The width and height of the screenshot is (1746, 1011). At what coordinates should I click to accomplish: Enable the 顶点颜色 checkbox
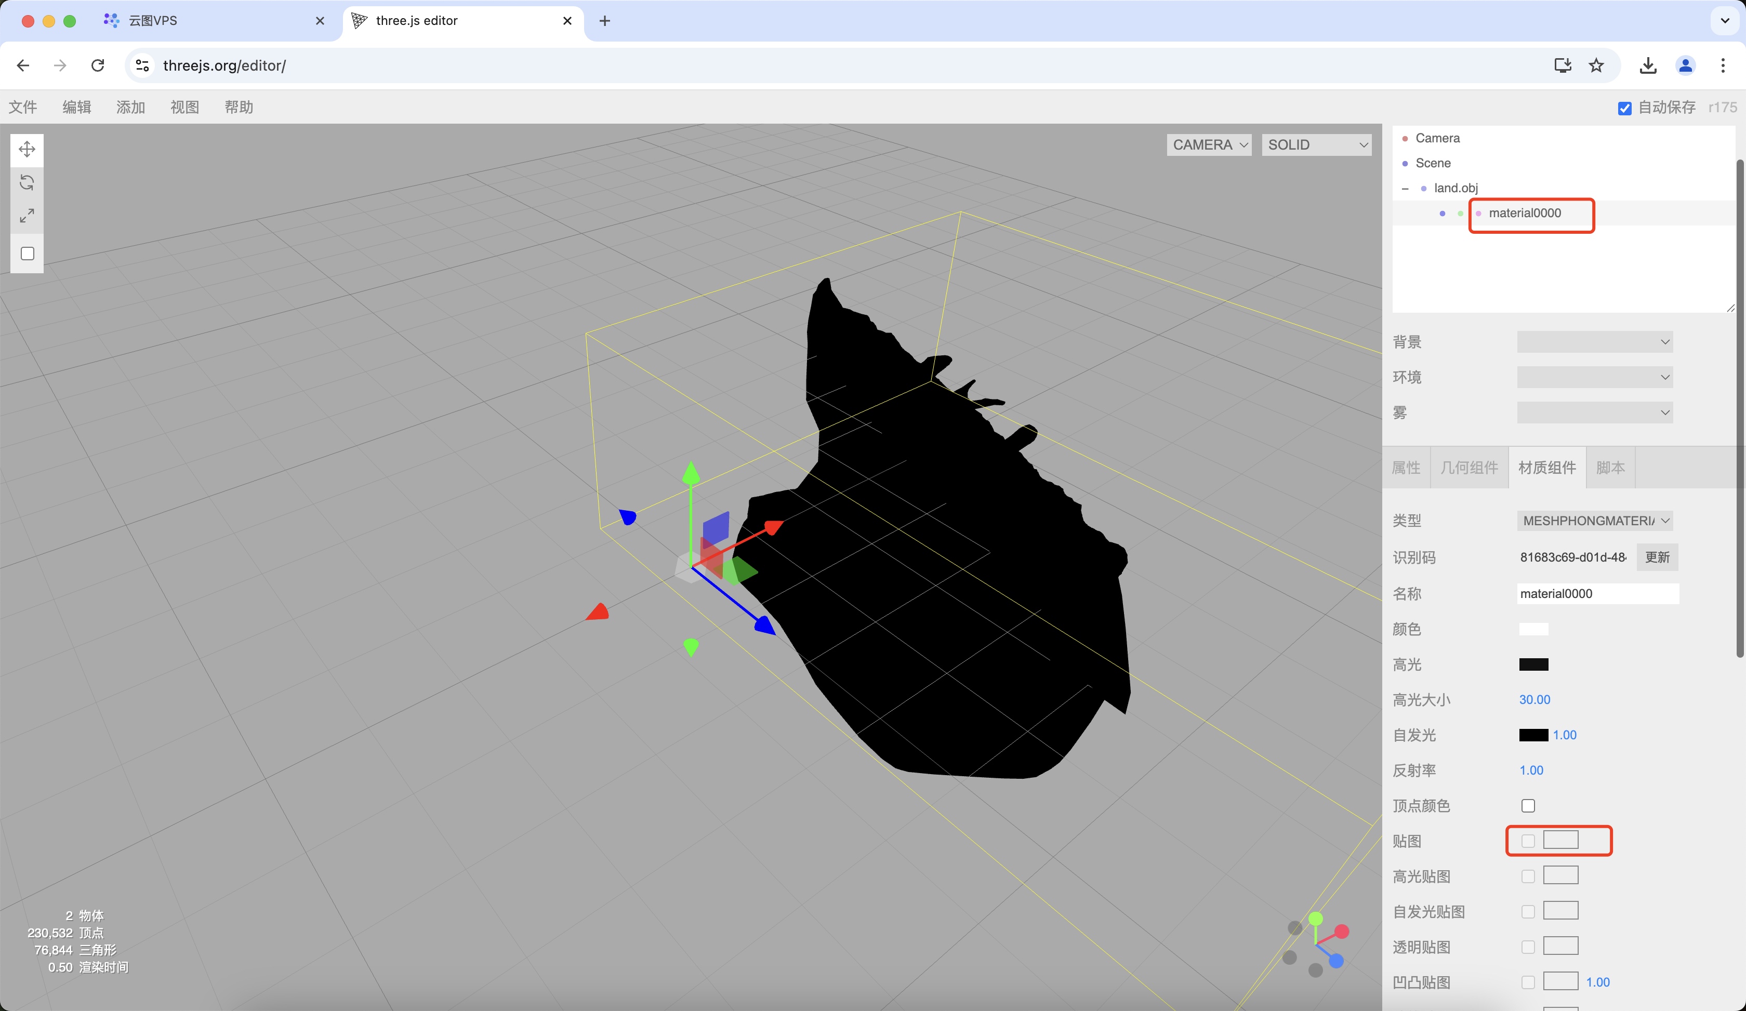click(1528, 805)
